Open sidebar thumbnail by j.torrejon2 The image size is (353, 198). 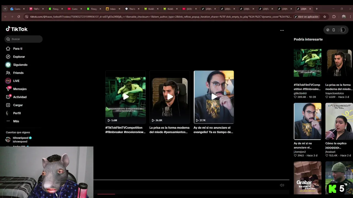click(307, 121)
